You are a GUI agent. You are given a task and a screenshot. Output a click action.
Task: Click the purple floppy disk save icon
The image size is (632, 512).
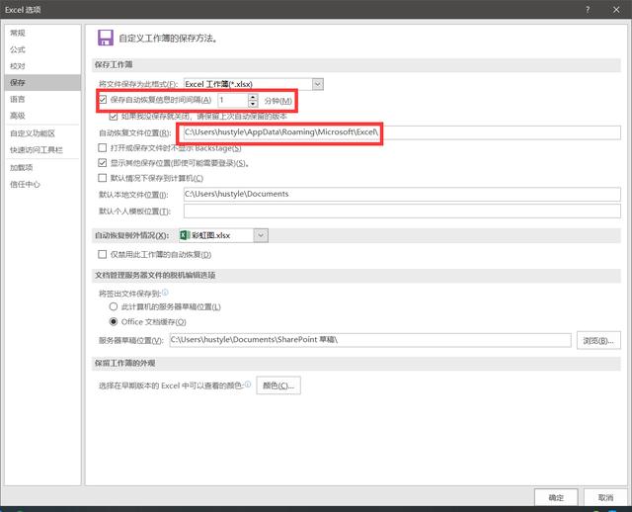coord(106,38)
